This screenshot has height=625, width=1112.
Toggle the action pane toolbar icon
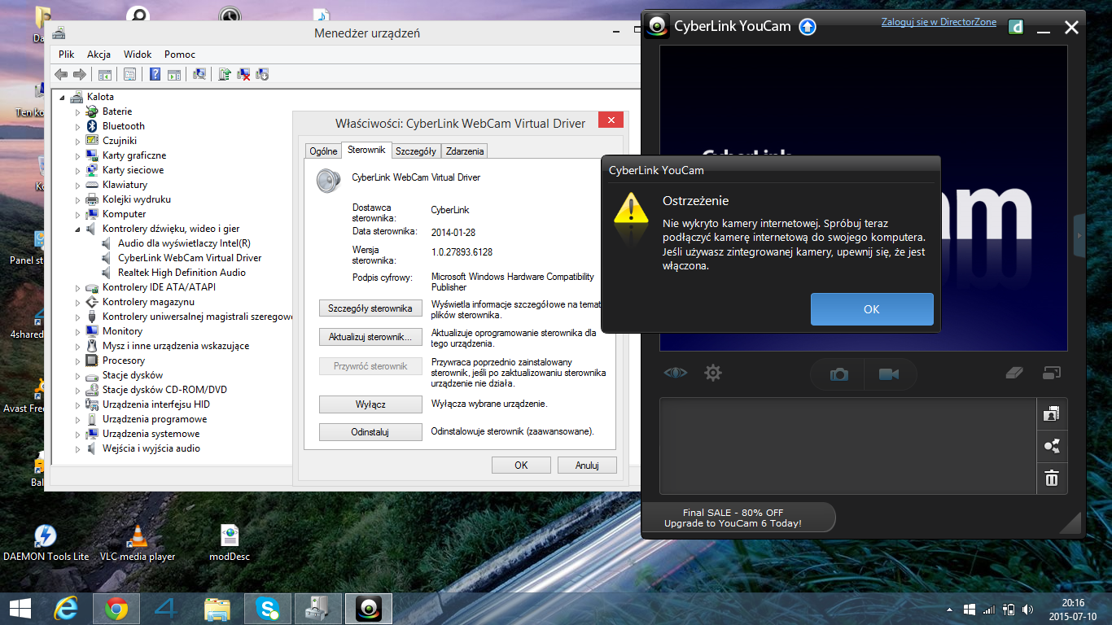173,74
